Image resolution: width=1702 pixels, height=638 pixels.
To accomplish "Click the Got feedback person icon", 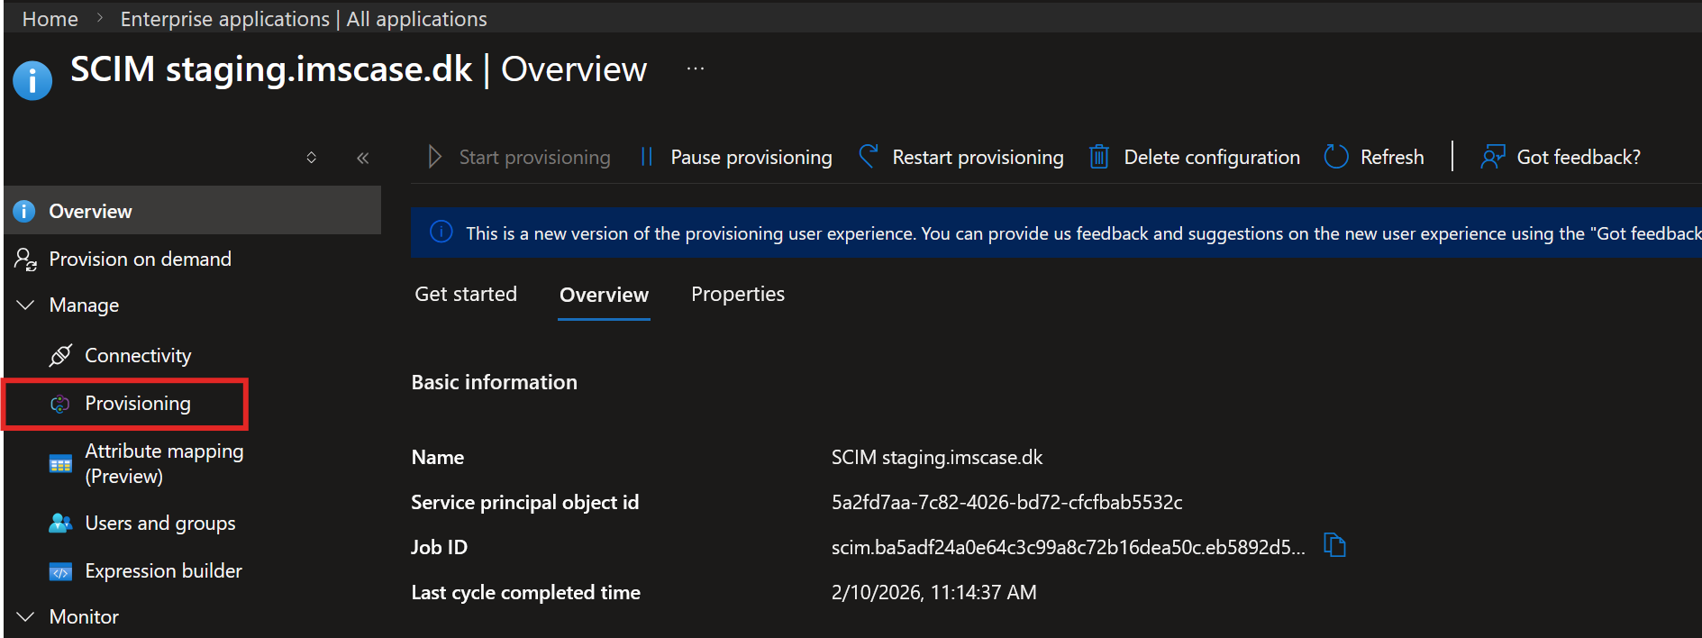I will click(x=1493, y=157).
